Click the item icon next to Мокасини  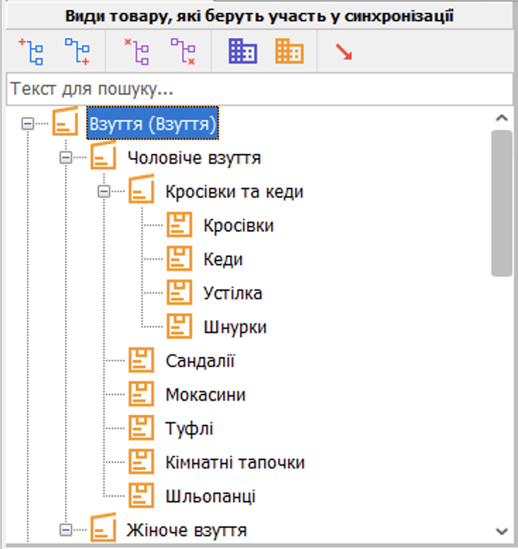[x=141, y=394]
